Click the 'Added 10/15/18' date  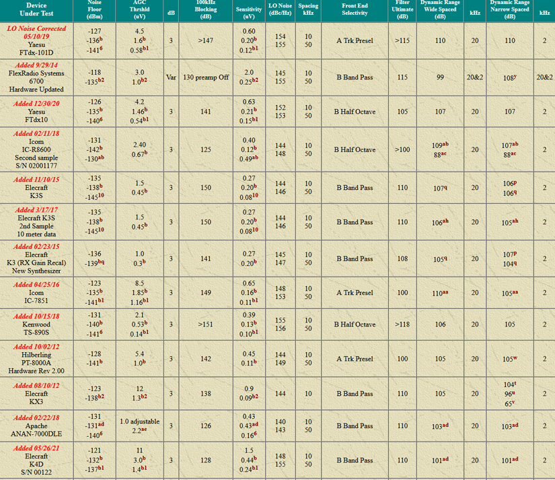tap(36, 316)
